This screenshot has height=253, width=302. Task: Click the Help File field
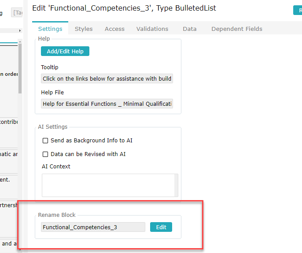click(107, 104)
